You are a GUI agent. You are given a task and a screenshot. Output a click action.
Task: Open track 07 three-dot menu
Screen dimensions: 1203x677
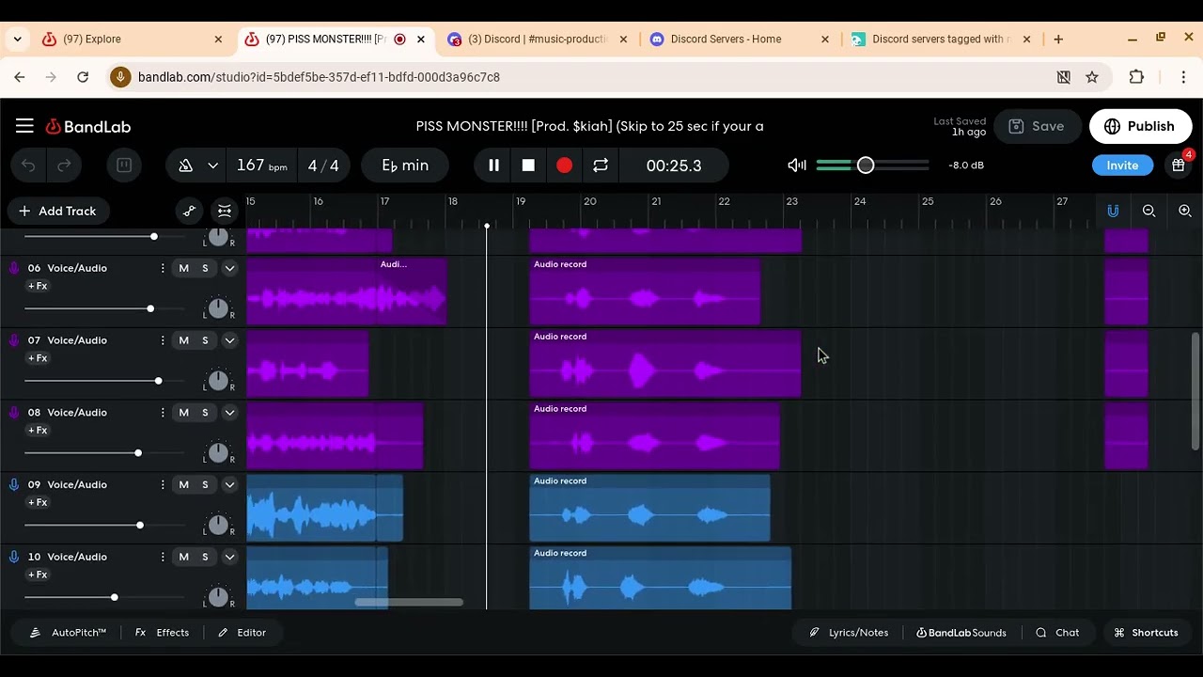pos(163,340)
